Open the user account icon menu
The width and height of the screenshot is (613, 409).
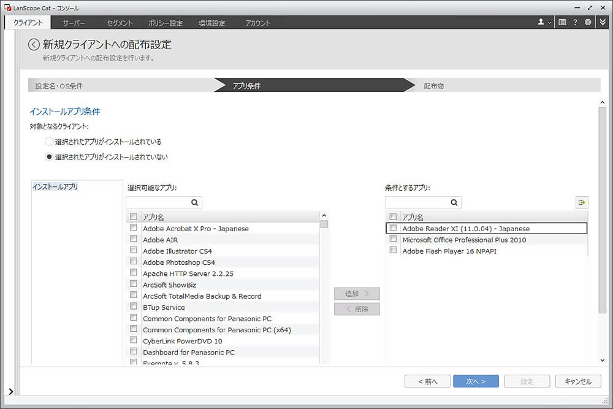(x=544, y=22)
